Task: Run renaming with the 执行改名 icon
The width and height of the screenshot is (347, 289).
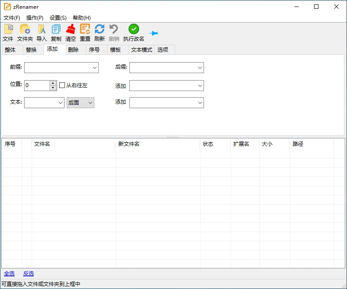Action: pos(134,29)
